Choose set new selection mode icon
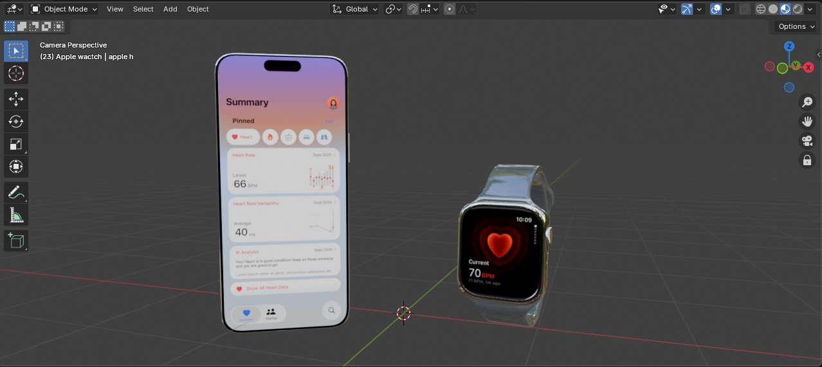Screen dimensions: 822x367 [10, 26]
